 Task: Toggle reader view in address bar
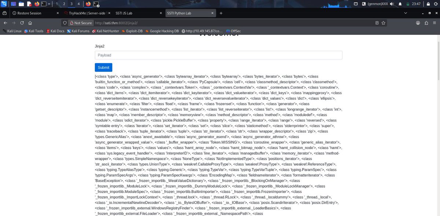[x=377, y=23]
